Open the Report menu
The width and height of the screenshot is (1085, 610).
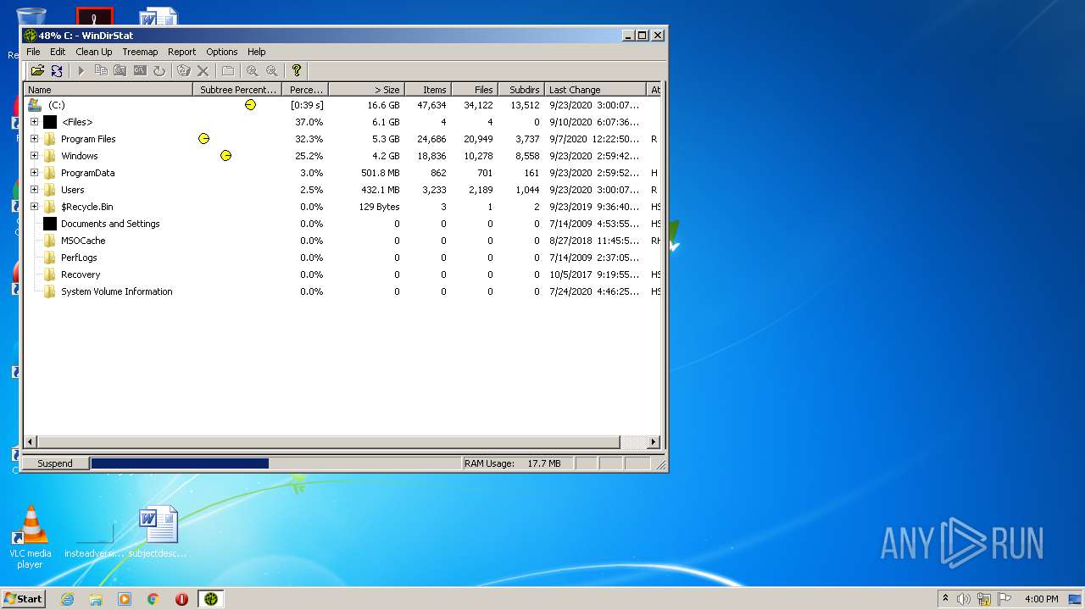coord(181,52)
